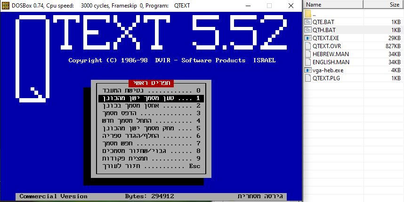Select the QTH.BAT file icon
This screenshot has width=404, height=202.
(307, 30)
